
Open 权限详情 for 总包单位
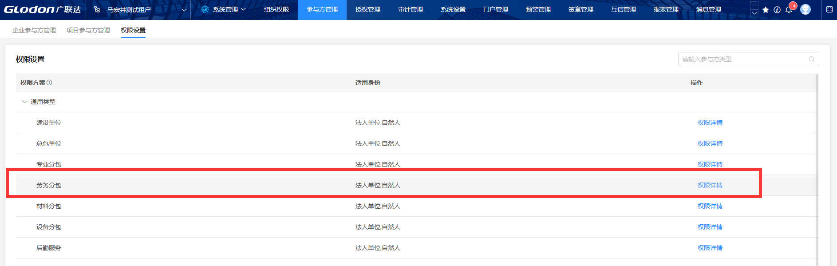710,143
